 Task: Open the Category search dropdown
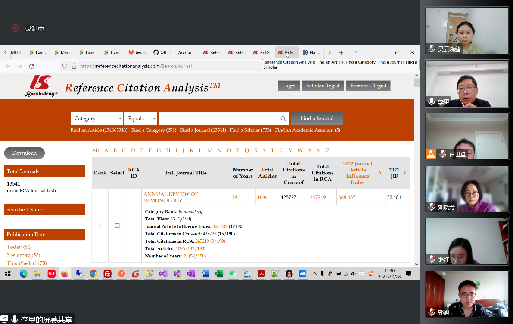pos(96,118)
